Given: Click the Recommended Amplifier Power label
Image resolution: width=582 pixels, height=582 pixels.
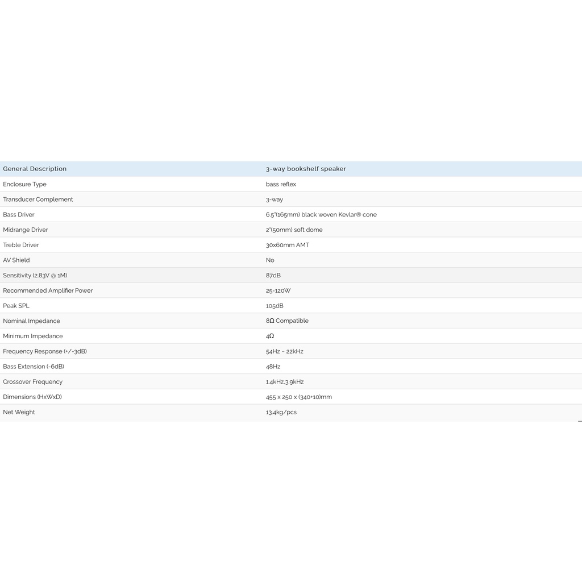Looking at the screenshot, I should click(x=48, y=290).
